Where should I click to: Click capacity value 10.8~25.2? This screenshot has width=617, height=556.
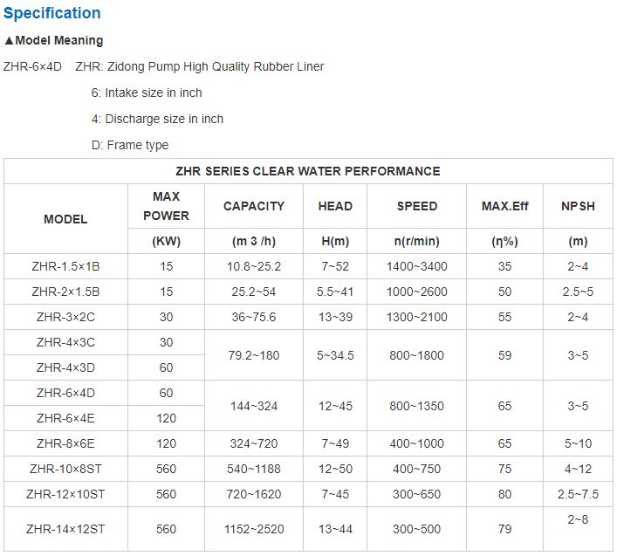[254, 266]
